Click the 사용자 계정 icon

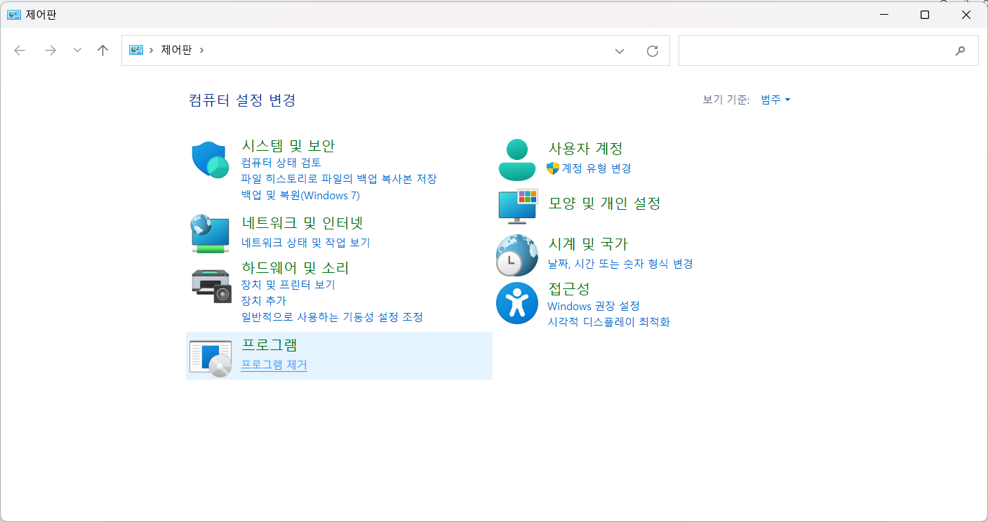[x=516, y=156]
